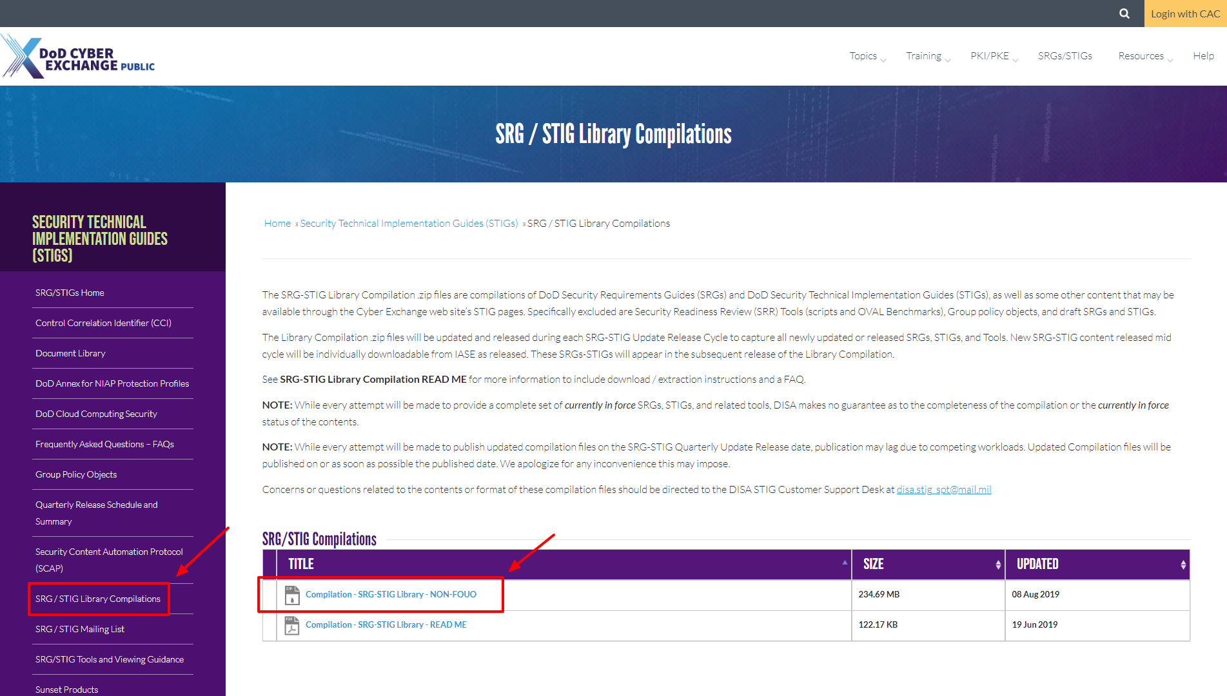Click the Login with CAC button

tap(1185, 14)
